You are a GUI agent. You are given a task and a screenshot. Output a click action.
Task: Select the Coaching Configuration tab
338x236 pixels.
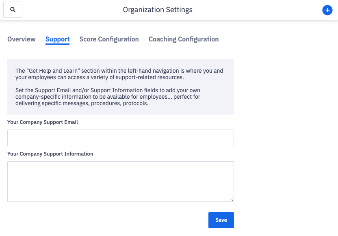[183, 39]
